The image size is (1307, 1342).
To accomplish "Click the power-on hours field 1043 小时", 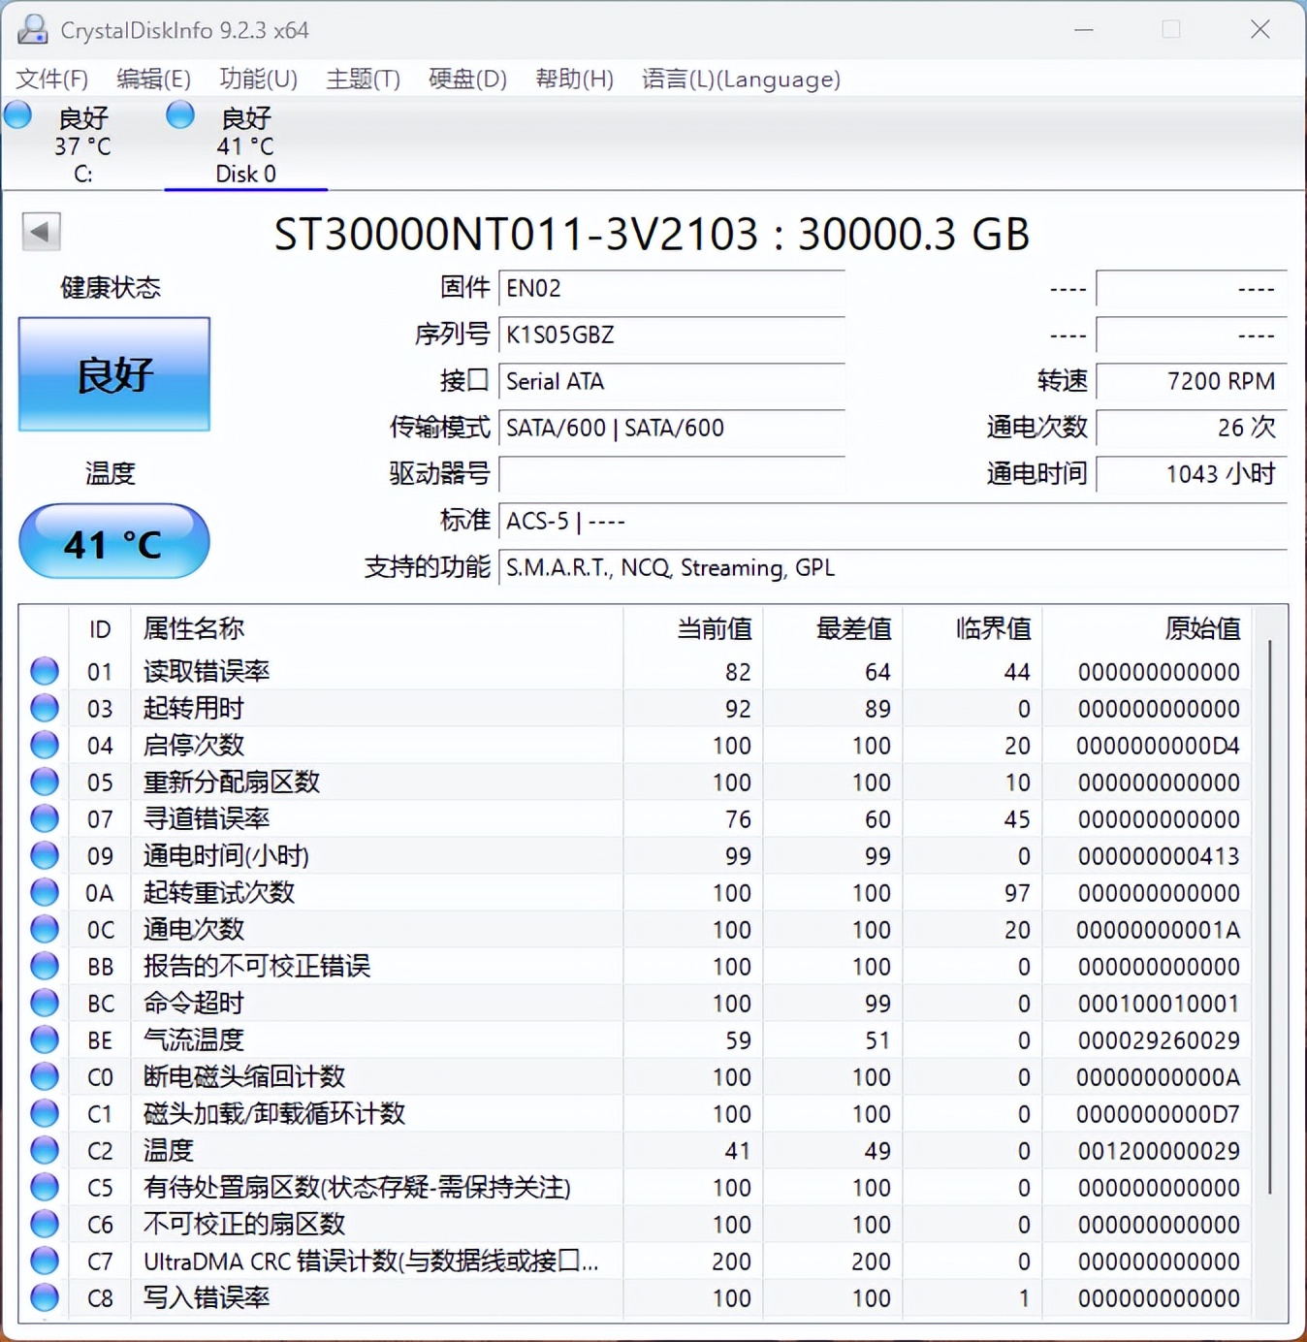I will coord(1192,474).
